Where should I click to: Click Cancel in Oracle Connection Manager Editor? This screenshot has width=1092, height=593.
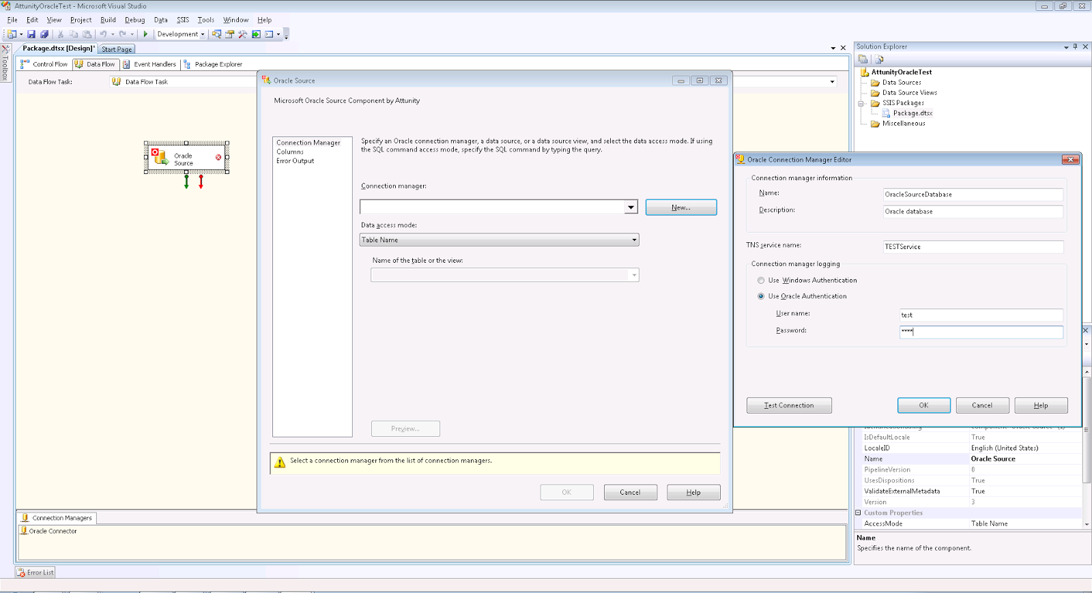pos(982,405)
